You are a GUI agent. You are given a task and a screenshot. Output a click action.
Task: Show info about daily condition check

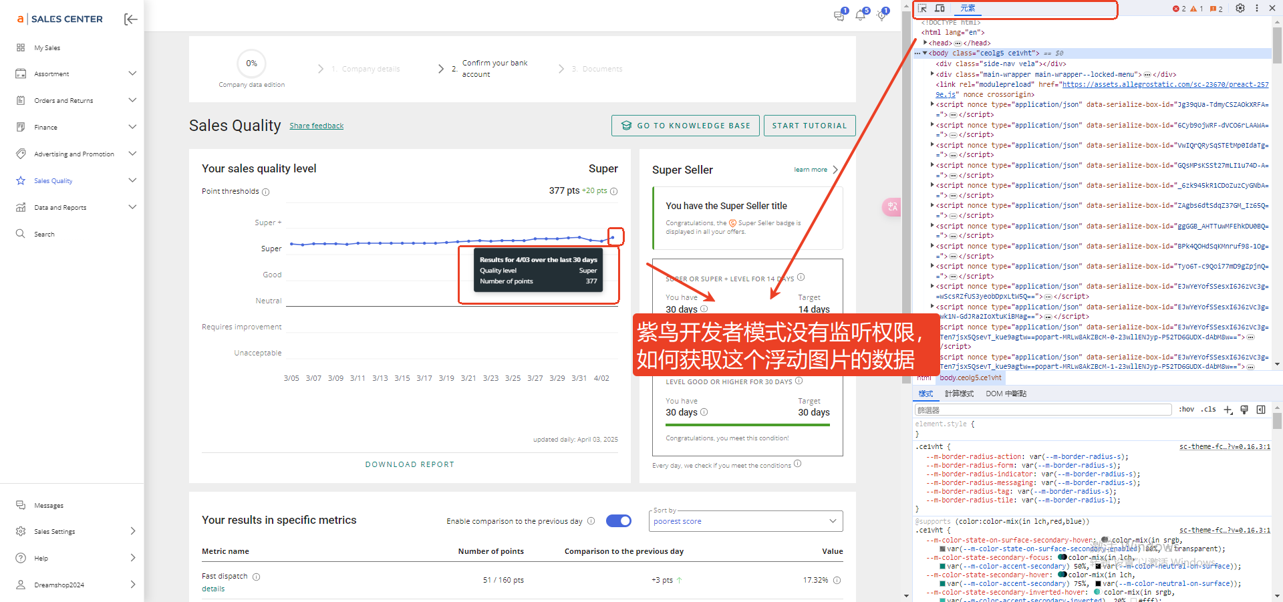pos(797,464)
